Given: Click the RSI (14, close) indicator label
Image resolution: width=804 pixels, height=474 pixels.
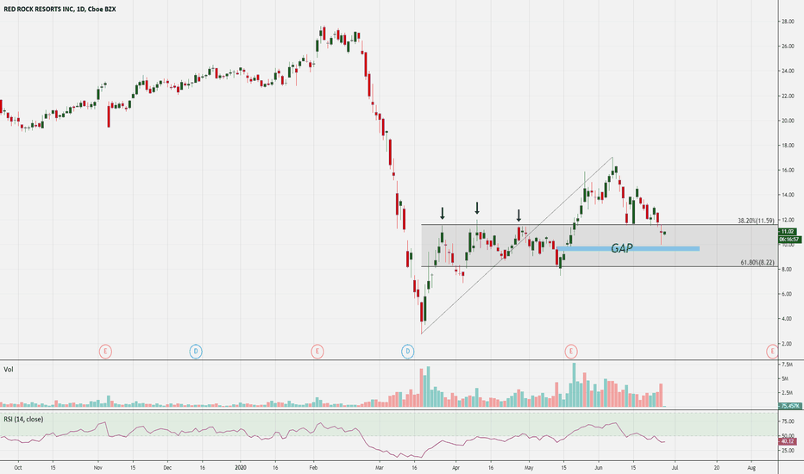Looking at the screenshot, I should 23,419.
